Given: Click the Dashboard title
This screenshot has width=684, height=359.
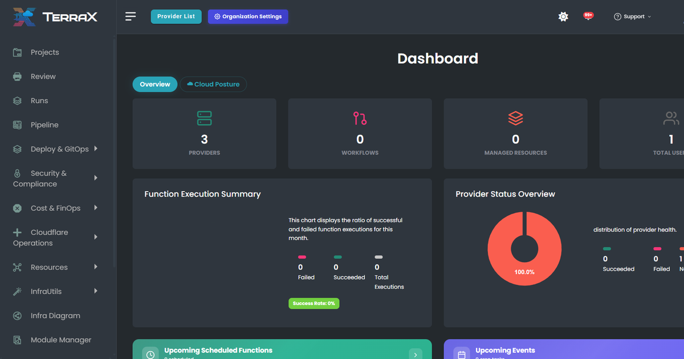Looking at the screenshot, I should pos(438,59).
